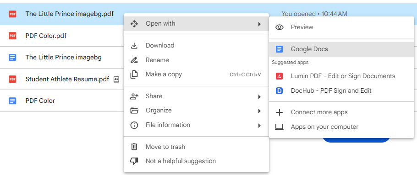Click the PDF icon beside The Little Prince imagebg.pdf
Image resolution: width=417 pixels, height=175 pixels.
pos(12,14)
